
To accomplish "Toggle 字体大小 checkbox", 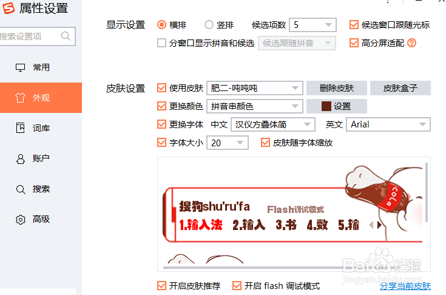I will tap(161, 143).
